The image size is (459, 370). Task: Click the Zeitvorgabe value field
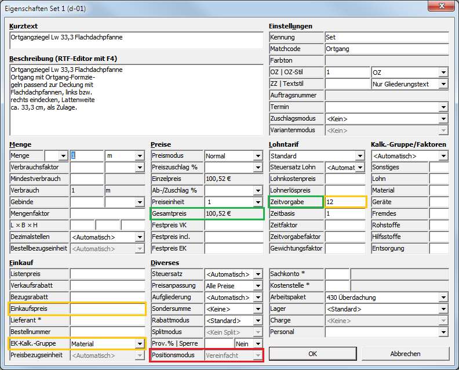pyautogui.click(x=345, y=202)
